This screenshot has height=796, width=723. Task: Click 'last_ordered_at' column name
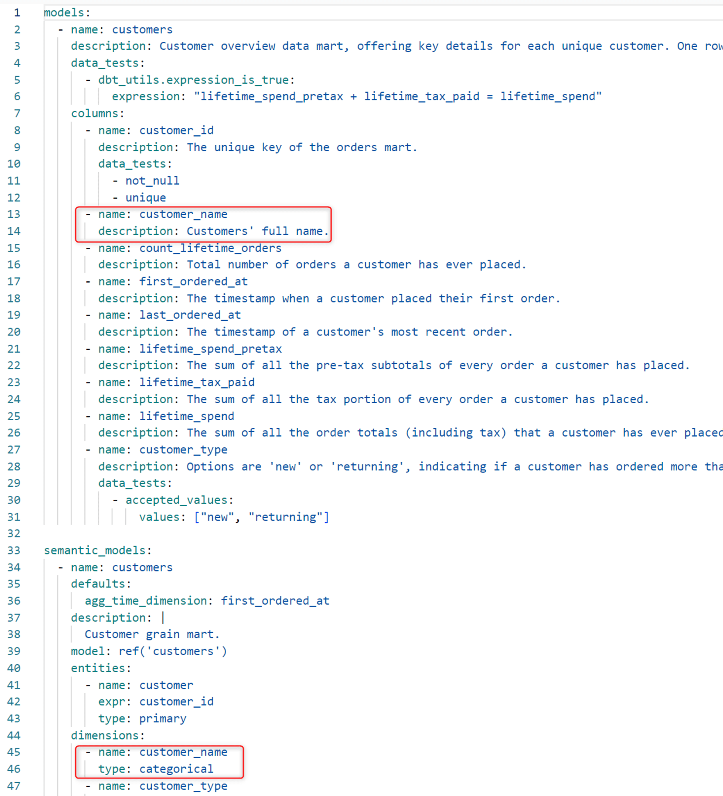click(190, 315)
